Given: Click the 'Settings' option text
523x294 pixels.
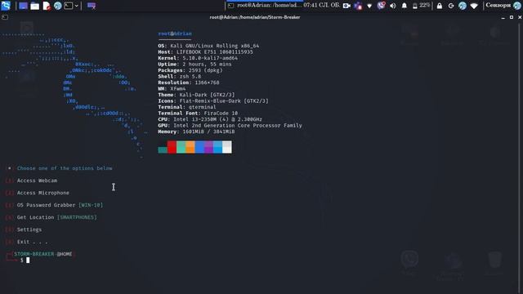Looking at the screenshot, I should point(29,229).
